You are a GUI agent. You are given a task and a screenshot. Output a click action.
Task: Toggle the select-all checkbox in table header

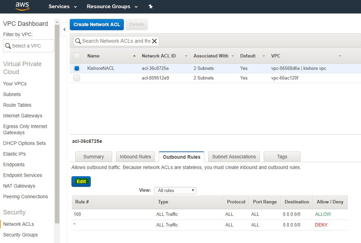pyautogui.click(x=77, y=56)
